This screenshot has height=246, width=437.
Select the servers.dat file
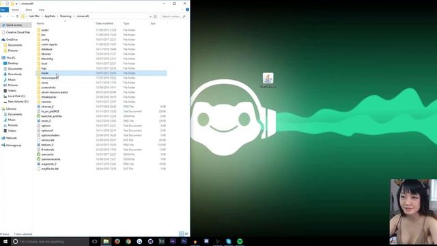[x=48, y=140]
